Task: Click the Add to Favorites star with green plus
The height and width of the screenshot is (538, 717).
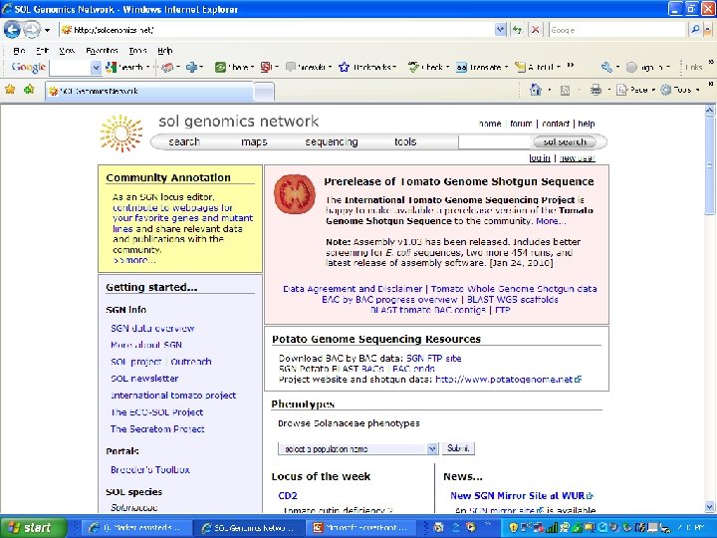Action: (29, 90)
